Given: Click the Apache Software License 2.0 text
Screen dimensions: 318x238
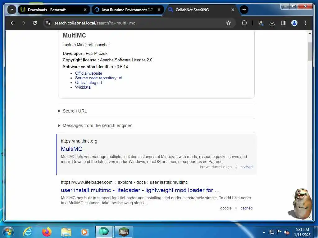Looking at the screenshot, I should pos(126,60).
